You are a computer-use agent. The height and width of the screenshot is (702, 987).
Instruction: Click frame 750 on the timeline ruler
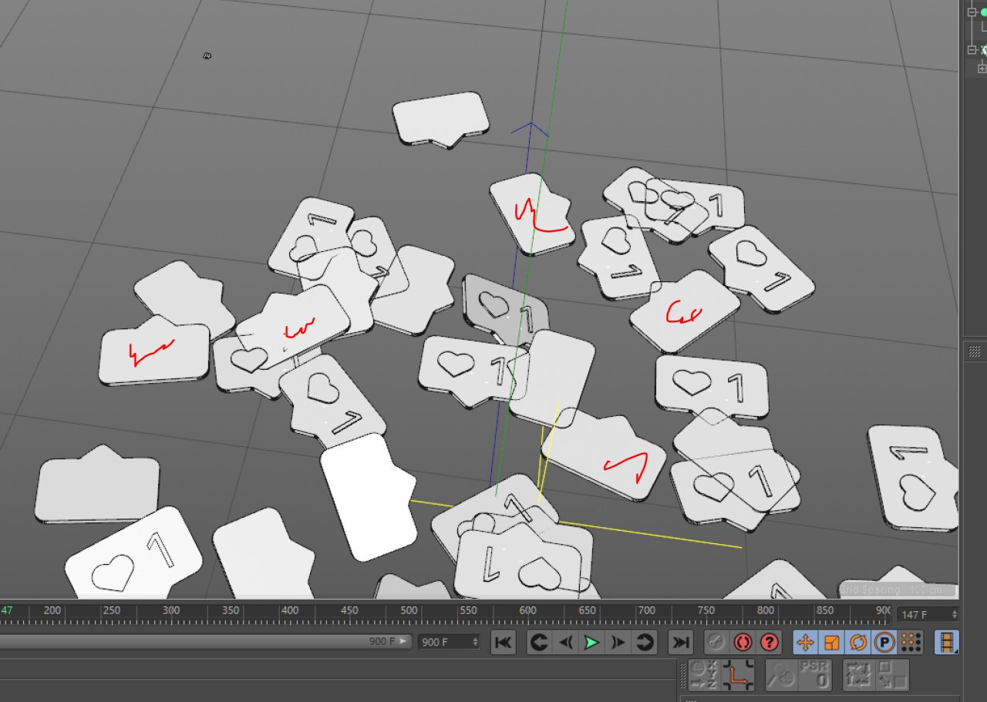point(706,610)
